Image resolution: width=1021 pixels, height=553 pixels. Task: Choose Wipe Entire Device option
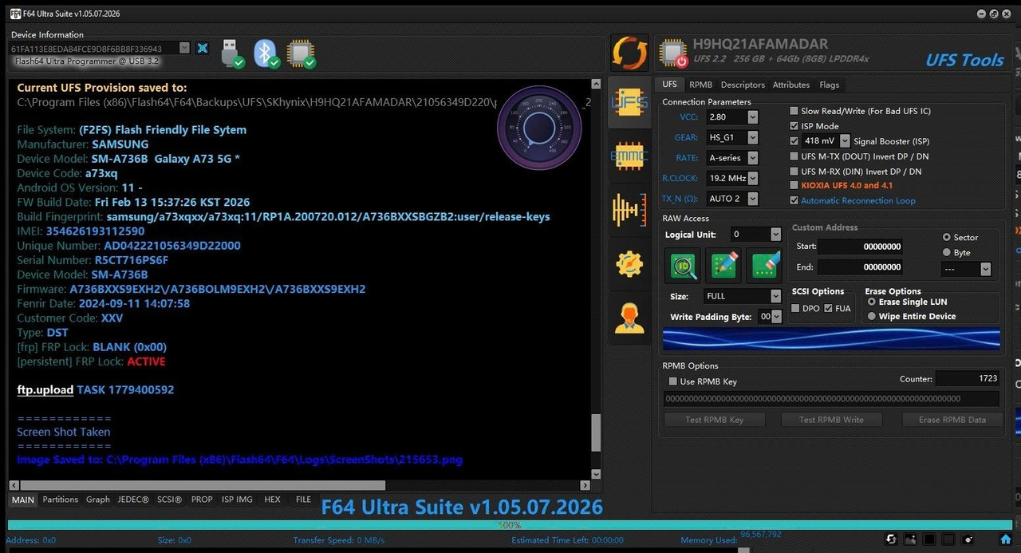click(872, 316)
